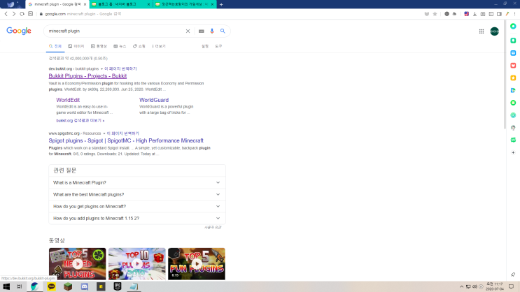Click the screen capture toolbar icon
520x292 pixels.
[483, 14]
